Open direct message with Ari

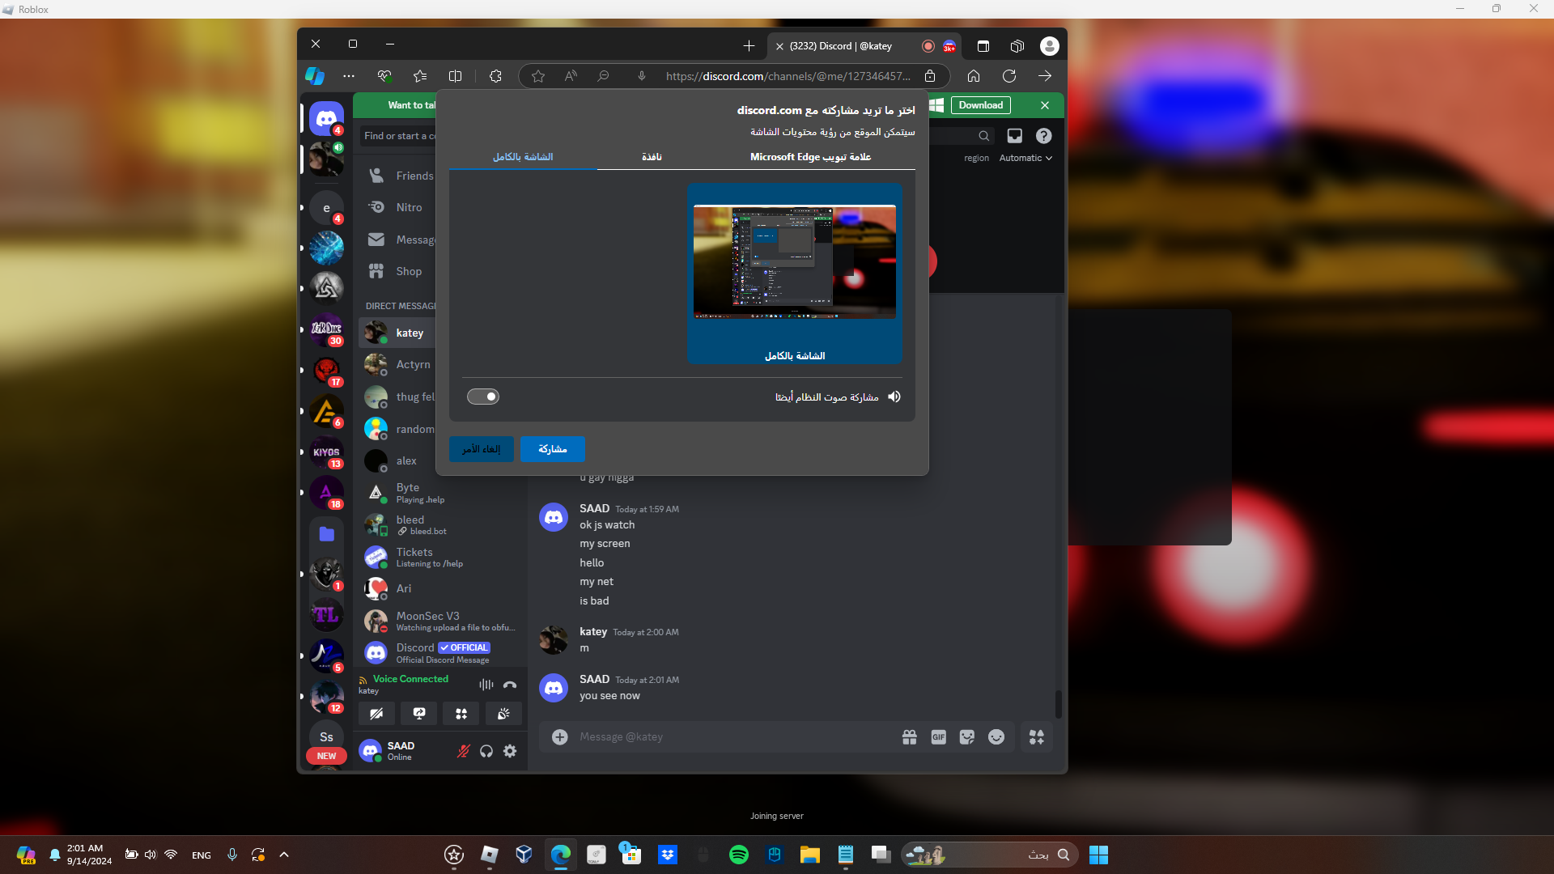[442, 588]
